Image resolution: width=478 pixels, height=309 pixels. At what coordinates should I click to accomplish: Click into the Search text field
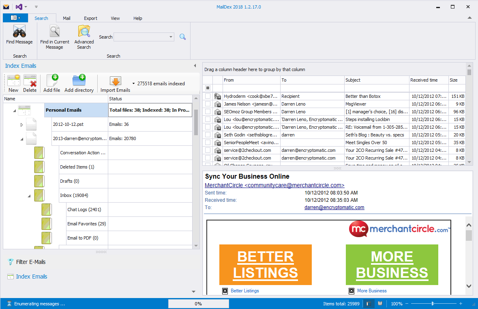click(x=141, y=37)
